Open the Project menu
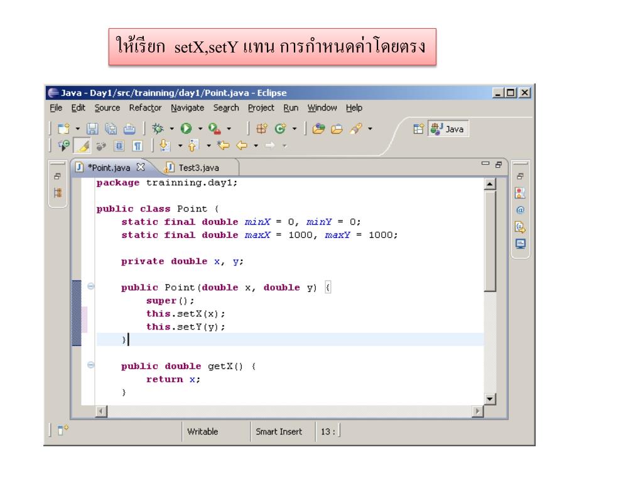Image resolution: width=643 pixels, height=482 pixels. click(261, 108)
